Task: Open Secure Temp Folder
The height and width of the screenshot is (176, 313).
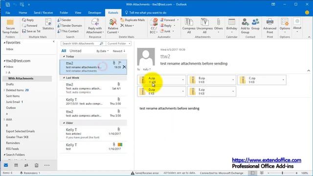Action: click(x=10, y=26)
